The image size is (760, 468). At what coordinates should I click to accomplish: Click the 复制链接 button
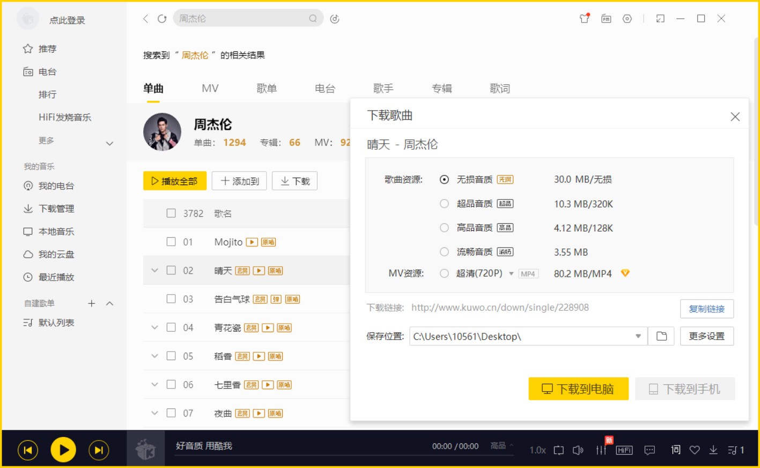[x=707, y=309]
